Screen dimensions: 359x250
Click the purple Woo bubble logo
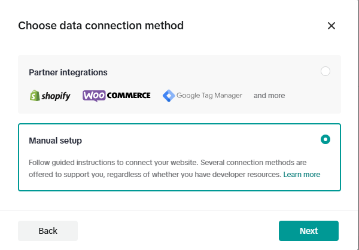tap(95, 96)
